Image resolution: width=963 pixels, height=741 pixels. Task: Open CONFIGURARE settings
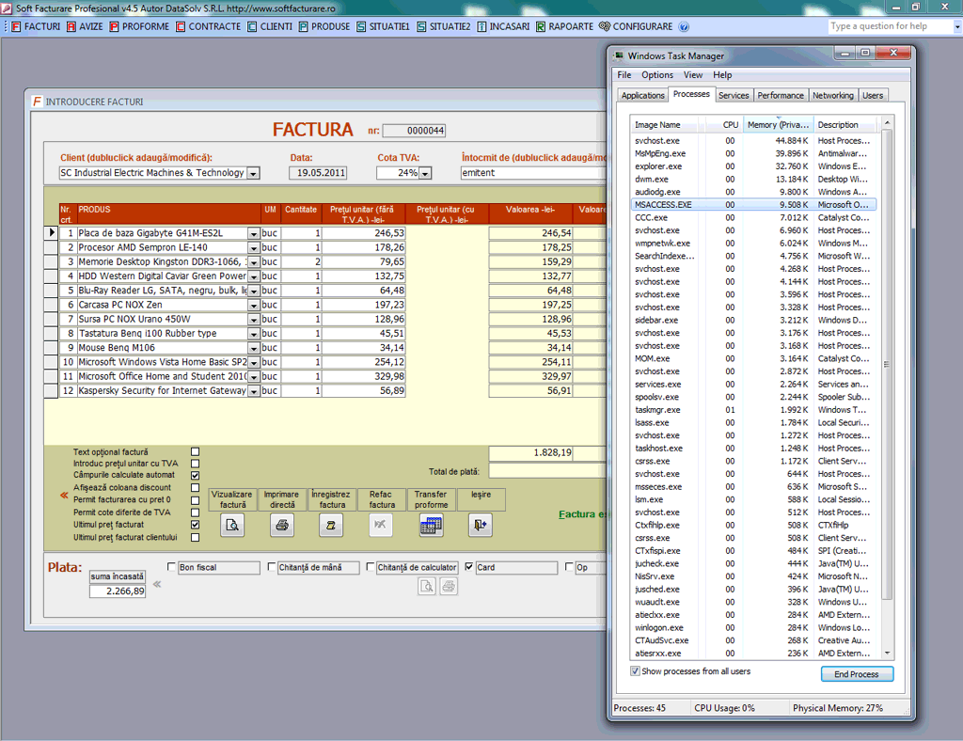(x=636, y=26)
